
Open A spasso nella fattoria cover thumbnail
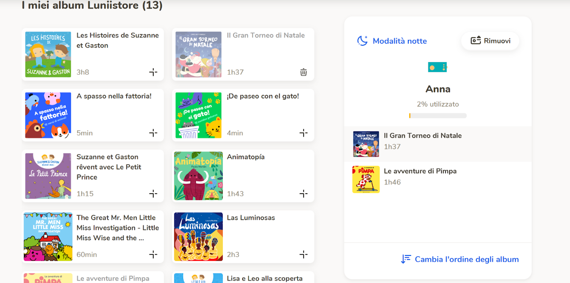pos(48,115)
